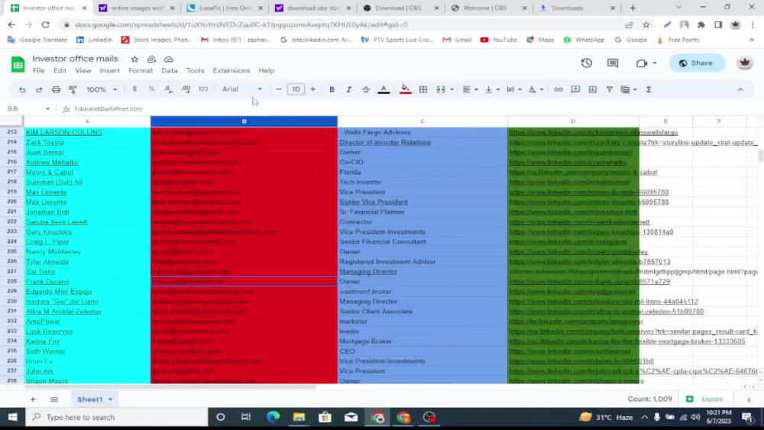Expand text rotation dropdown
Screen dimensions: 764x430
click(x=542, y=89)
